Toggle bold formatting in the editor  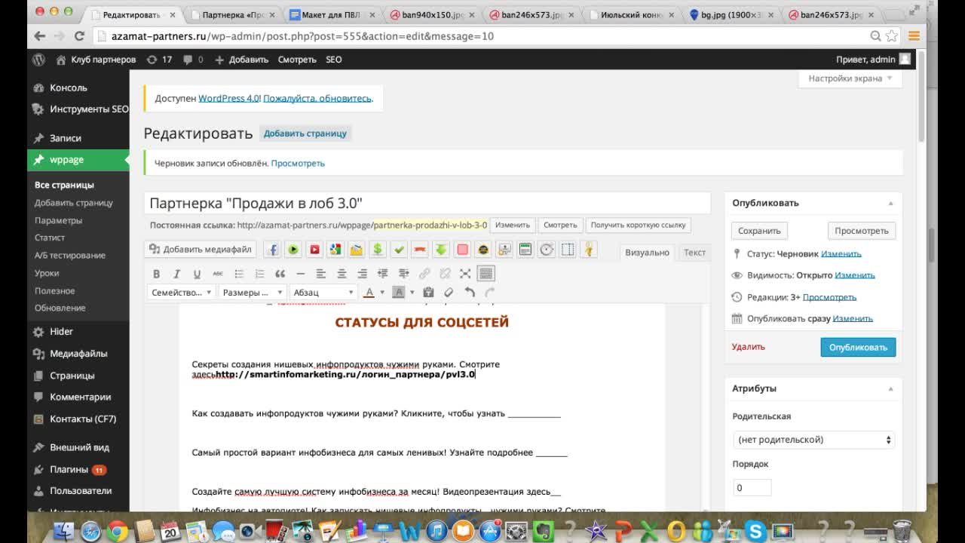157,274
